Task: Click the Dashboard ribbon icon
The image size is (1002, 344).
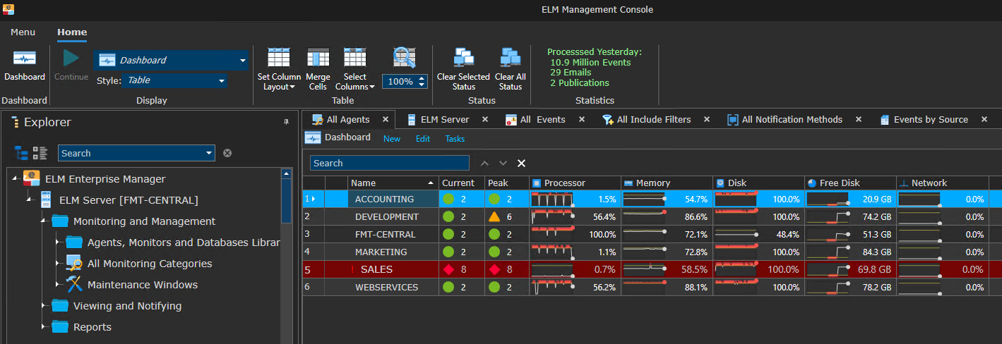Action: click(x=25, y=59)
